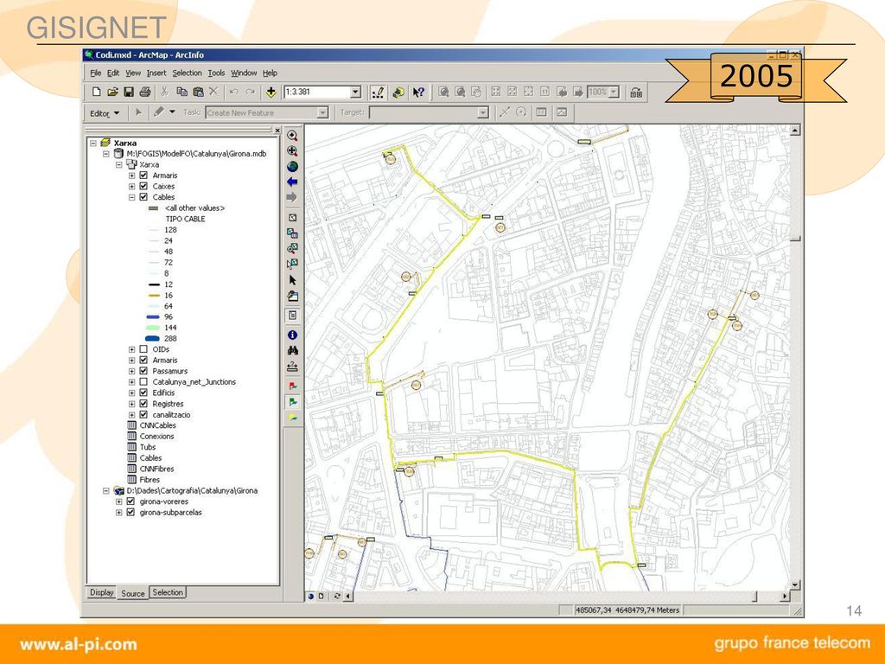Viewport: 885px width, 664px height.
Task: Expand the Caixes layer node
Action: [x=131, y=187]
